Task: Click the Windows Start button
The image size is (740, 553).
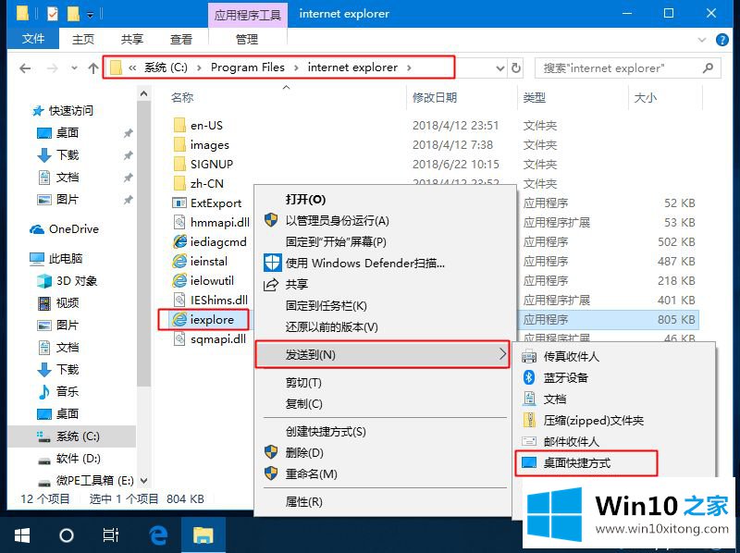Action: click(22, 535)
